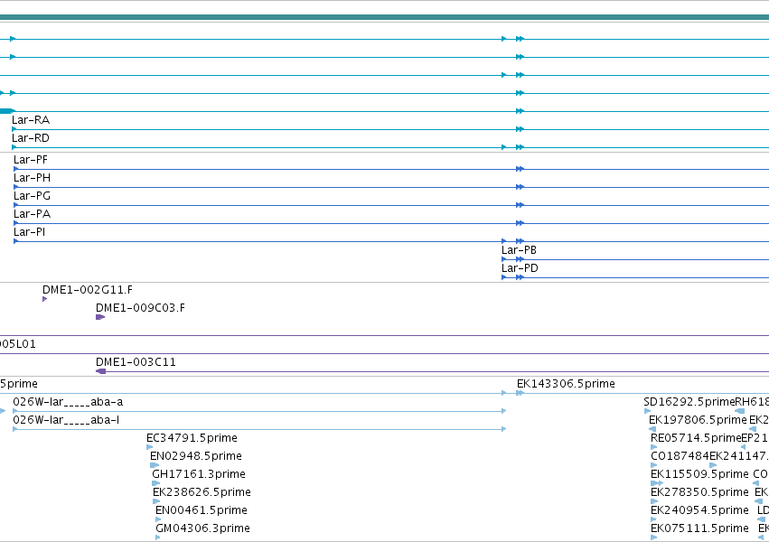Select the EK238626.5prime EST label

[202, 492]
